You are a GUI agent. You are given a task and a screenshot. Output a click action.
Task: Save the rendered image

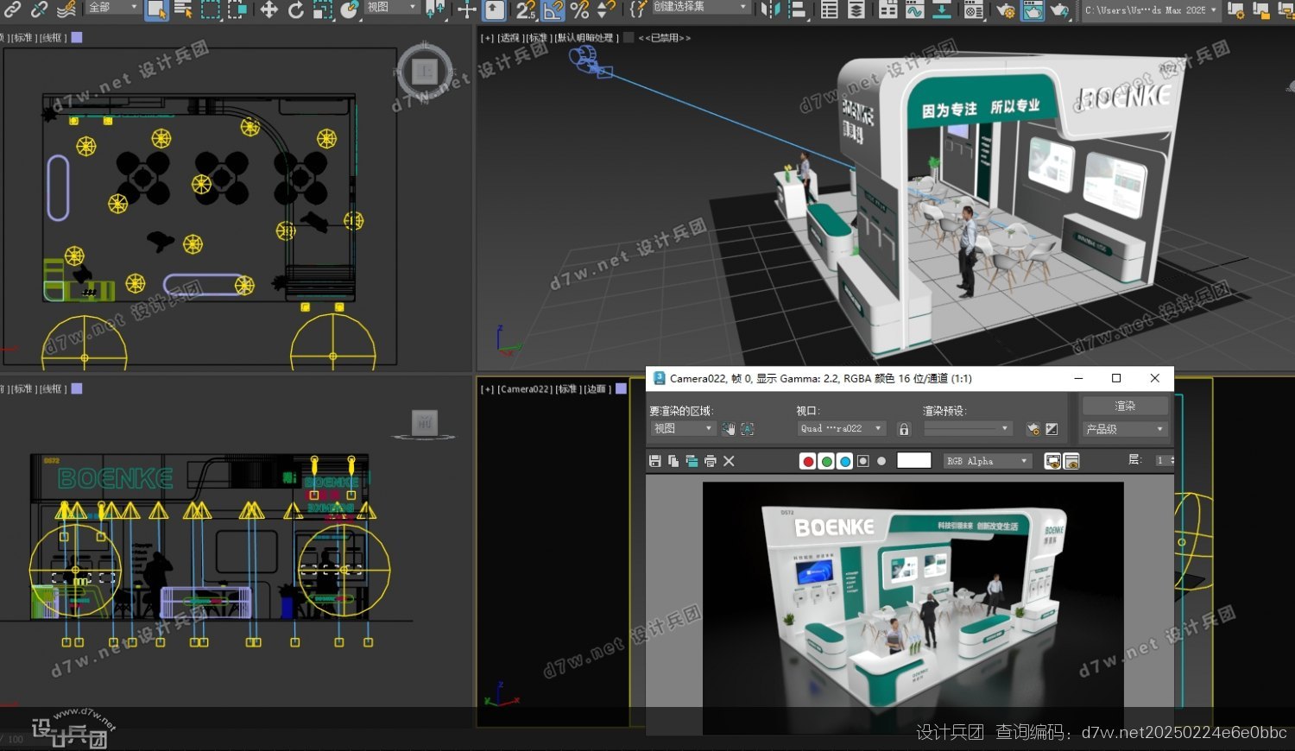655,461
